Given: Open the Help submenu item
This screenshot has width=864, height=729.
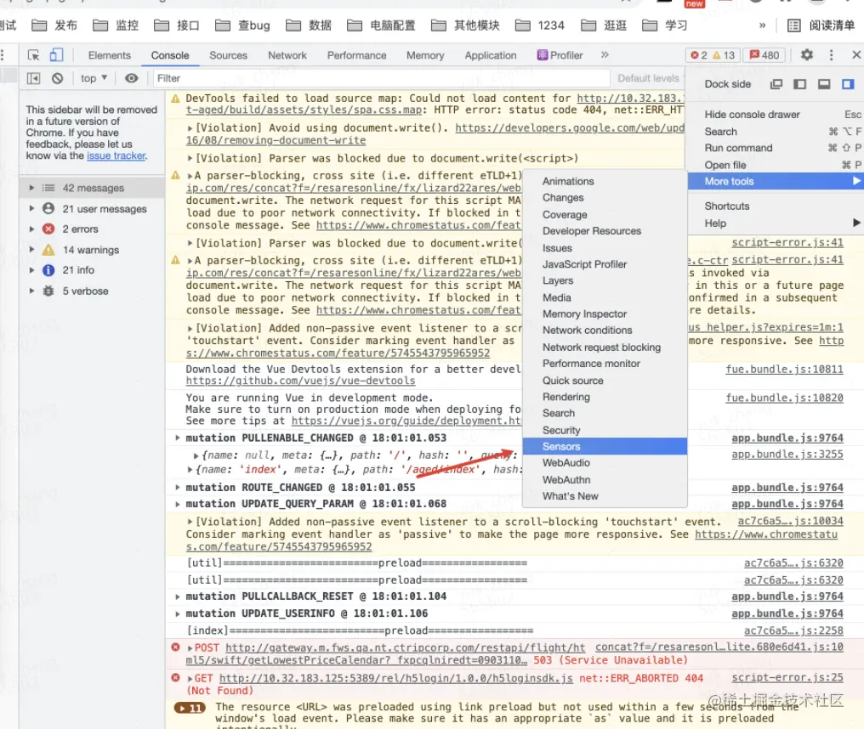Looking at the screenshot, I should click(776, 223).
